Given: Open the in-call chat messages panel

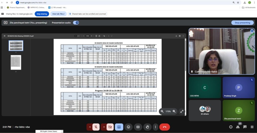Looking at the screenshot, I should [245, 127].
